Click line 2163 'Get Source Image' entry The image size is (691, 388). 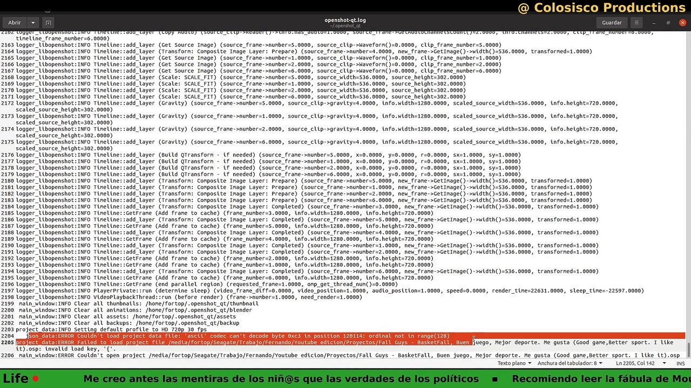[259, 45]
